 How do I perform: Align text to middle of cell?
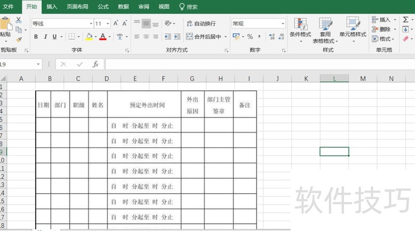pyautogui.click(x=146, y=23)
